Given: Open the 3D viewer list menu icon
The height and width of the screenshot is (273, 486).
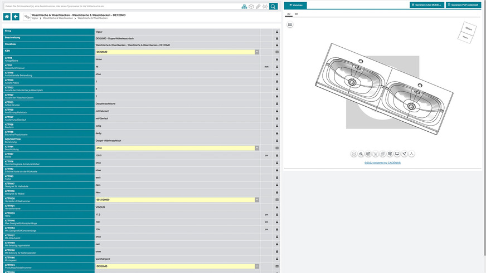Looking at the screenshot, I should coord(290,24).
